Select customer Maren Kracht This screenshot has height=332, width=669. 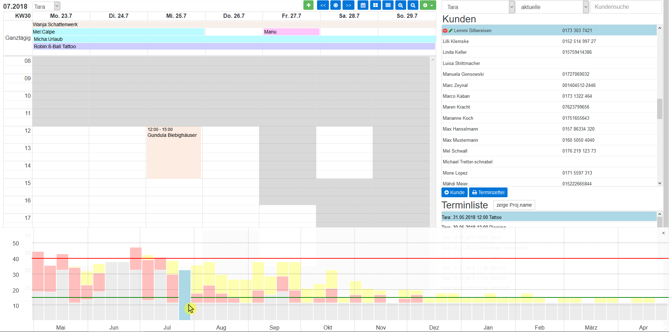point(549,107)
